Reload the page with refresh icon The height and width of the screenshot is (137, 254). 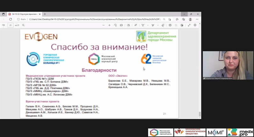click(x=11, y=19)
